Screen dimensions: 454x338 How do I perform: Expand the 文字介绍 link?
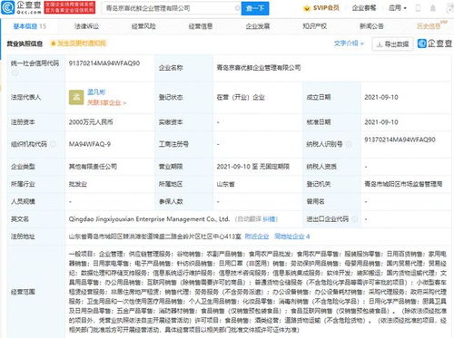click(x=349, y=43)
